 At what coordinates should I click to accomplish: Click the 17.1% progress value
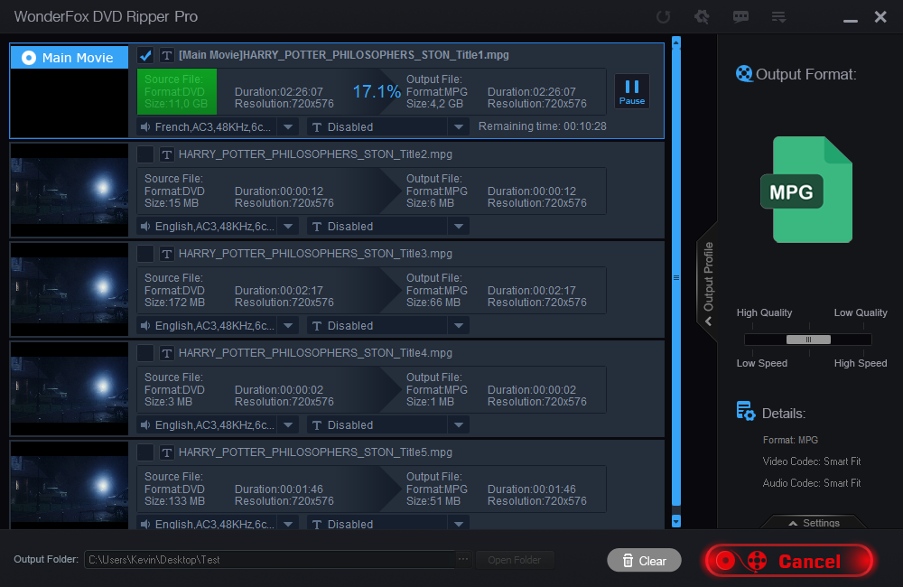point(377,91)
